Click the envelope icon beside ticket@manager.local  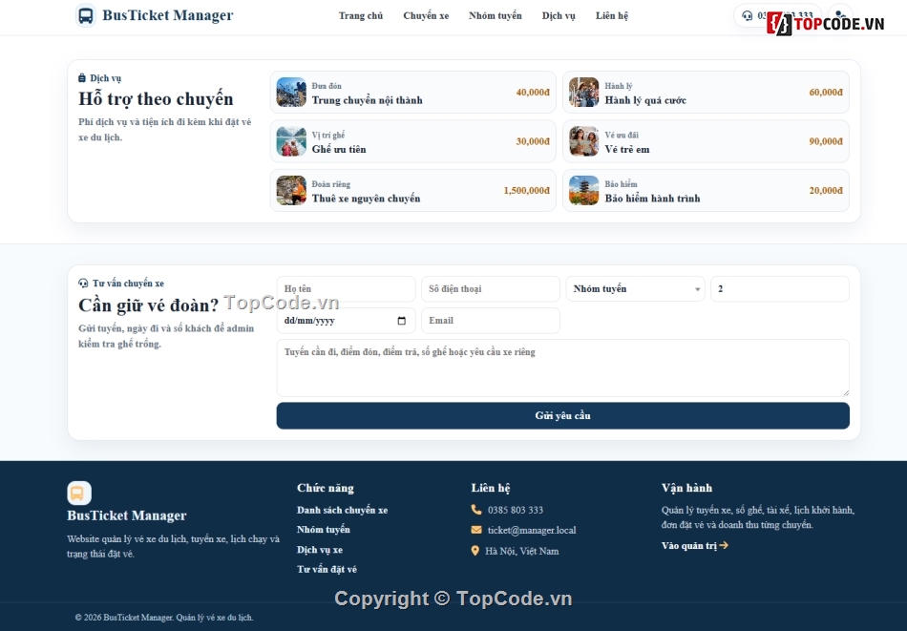pyautogui.click(x=476, y=530)
